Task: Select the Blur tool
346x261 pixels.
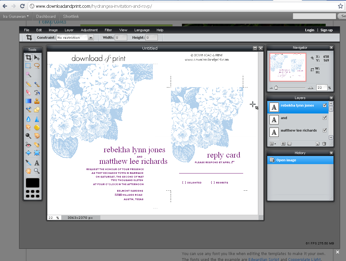Action: click(x=28, y=119)
